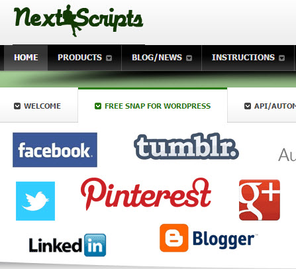Screen dimensions: 296x269
Task: Click the Blog/News menu label
Action: pos(157,58)
